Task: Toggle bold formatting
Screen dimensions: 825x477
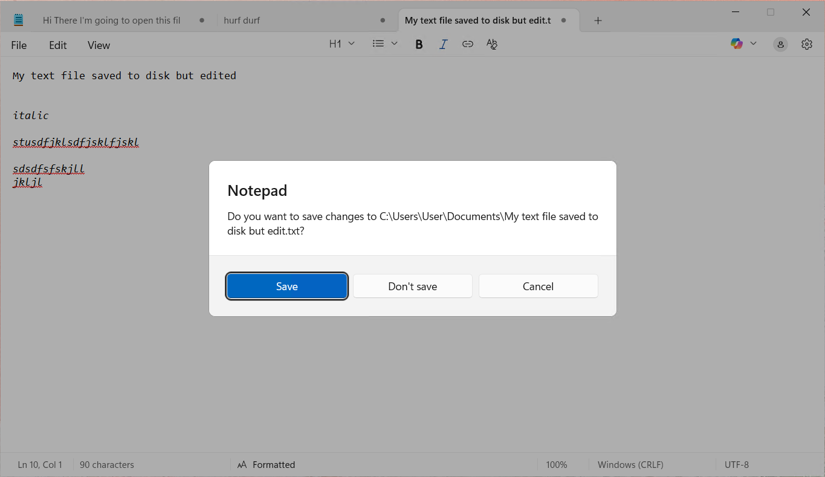Action: coord(419,44)
